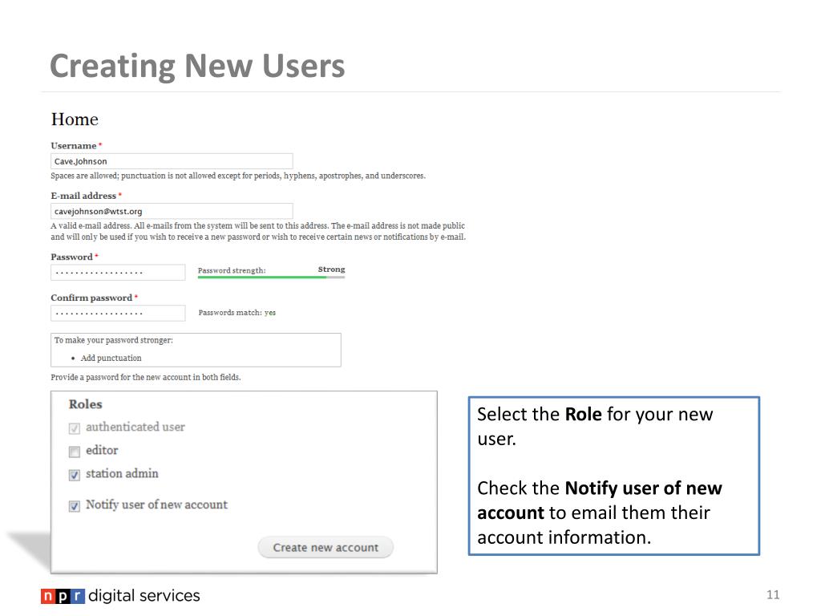Click the 'digital services' text
Image resolution: width=821 pixels, height=616 pixels.
(144, 596)
